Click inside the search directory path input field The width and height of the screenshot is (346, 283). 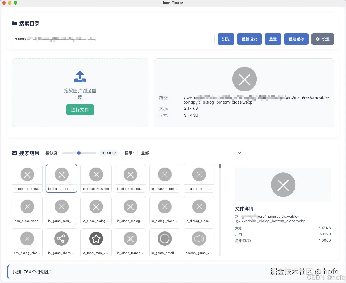(113, 39)
